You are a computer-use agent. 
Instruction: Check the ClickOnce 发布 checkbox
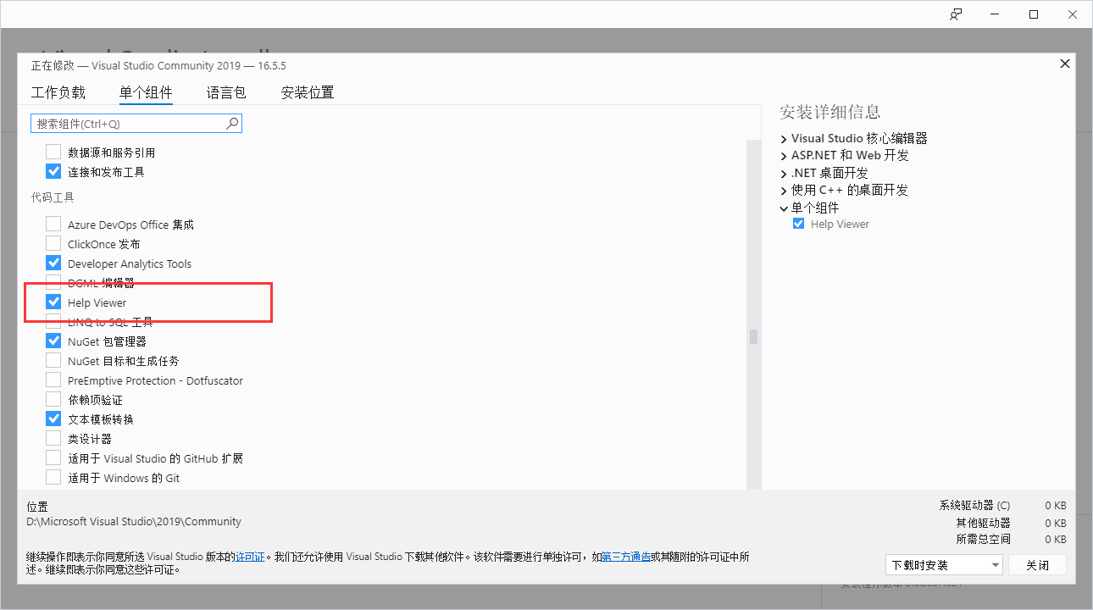pyautogui.click(x=53, y=244)
